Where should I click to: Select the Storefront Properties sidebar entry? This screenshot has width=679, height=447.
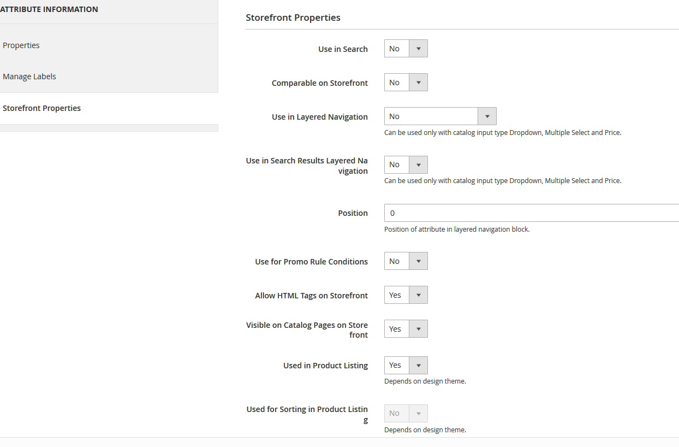(42, 108)
